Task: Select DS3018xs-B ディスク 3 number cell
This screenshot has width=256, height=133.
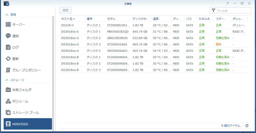Action: (93, 70)
